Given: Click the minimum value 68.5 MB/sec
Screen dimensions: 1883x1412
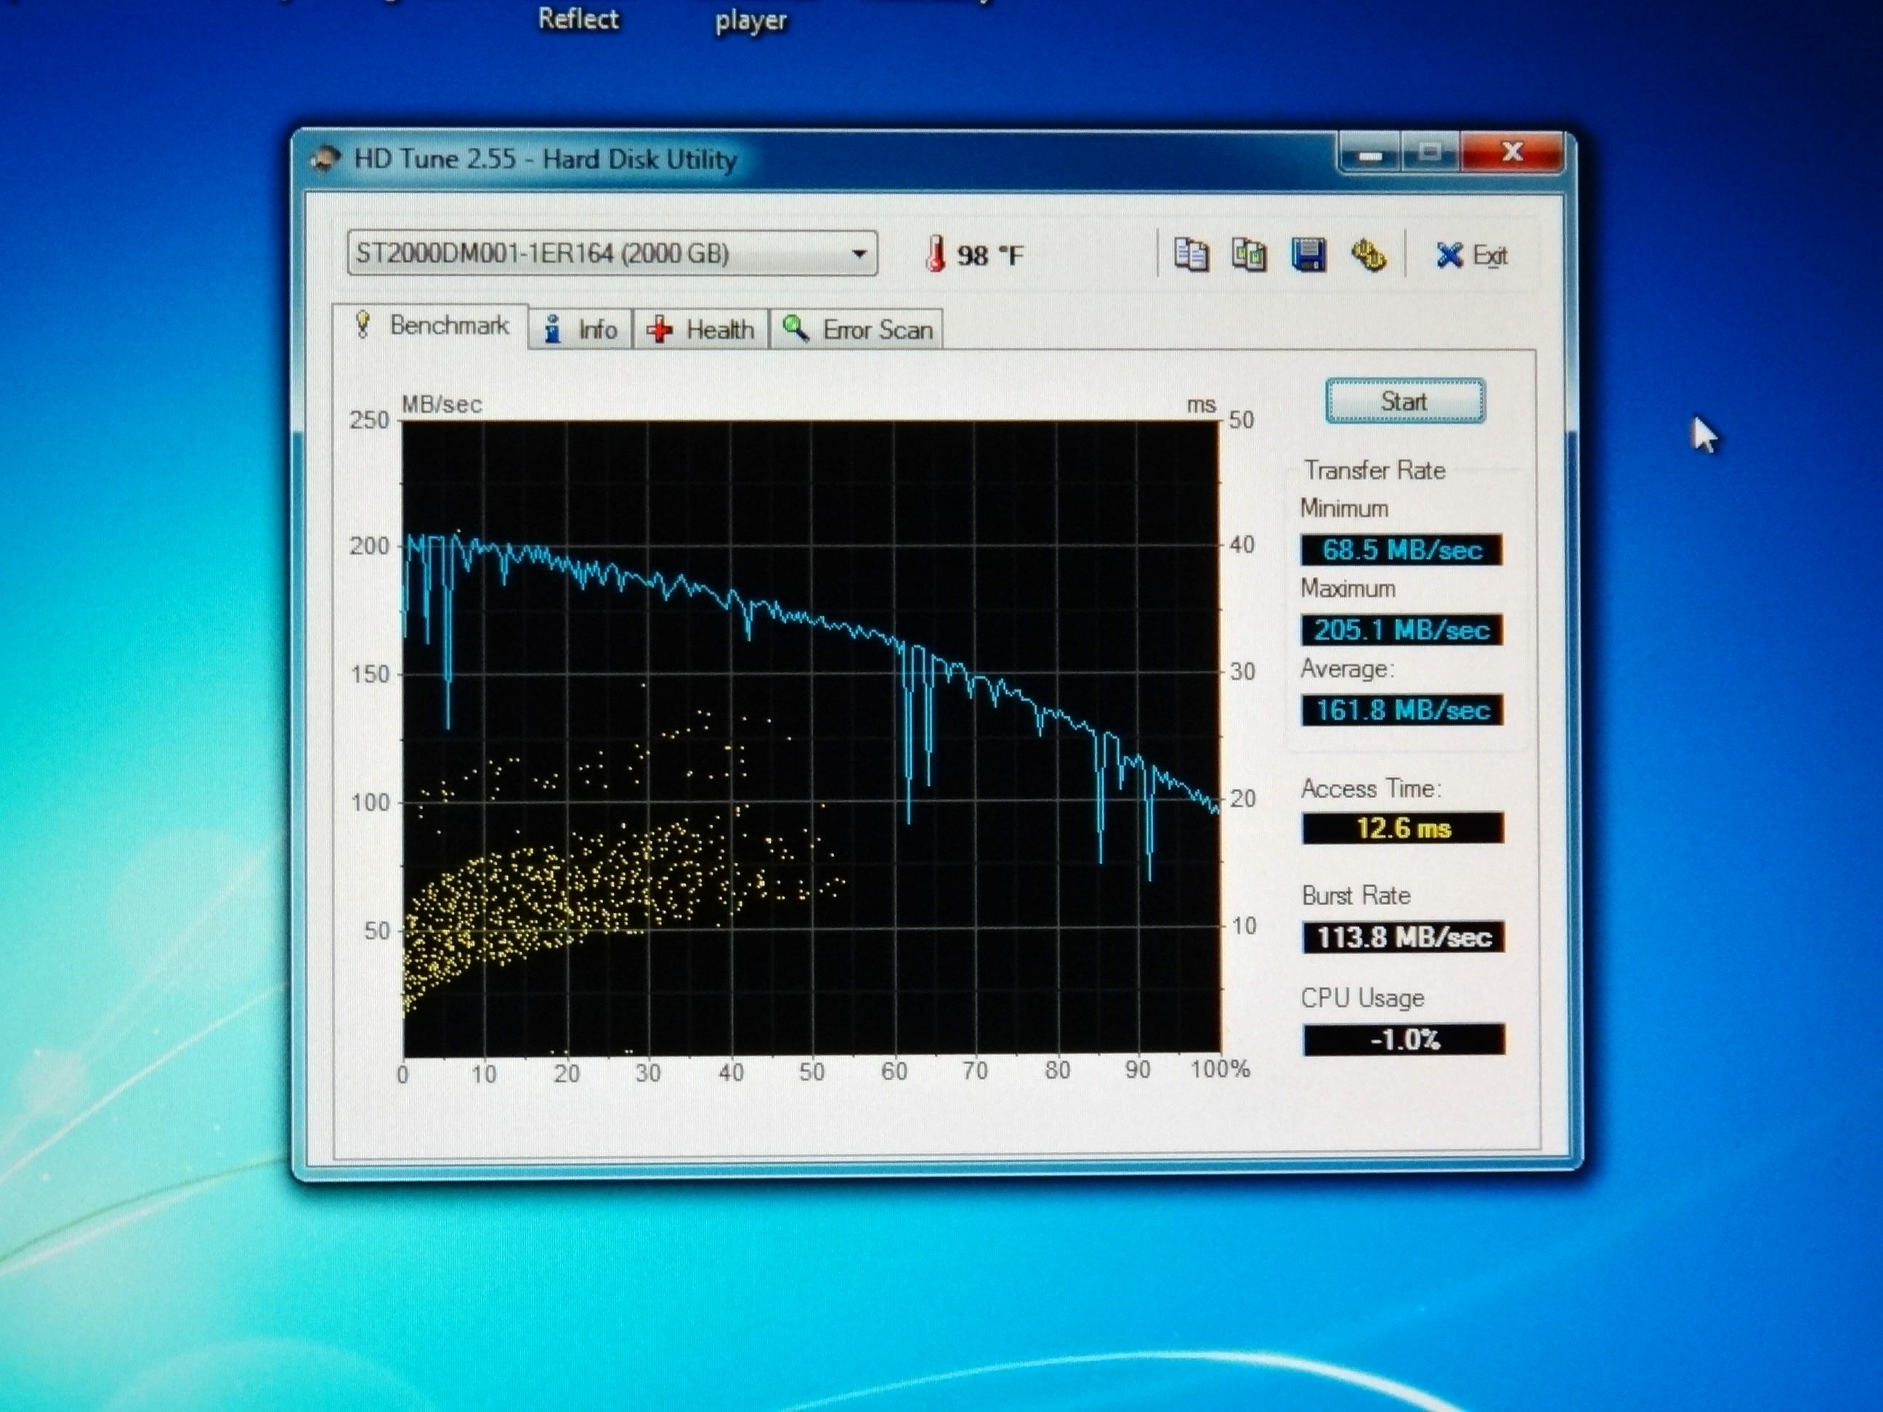Looking at the screenshot, I should pos(1402,549).
